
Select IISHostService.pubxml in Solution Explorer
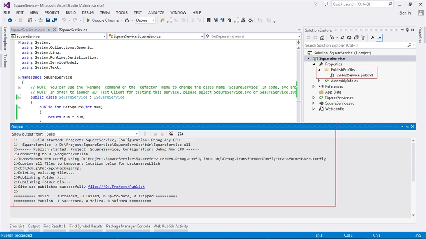[x=354, y=75]
